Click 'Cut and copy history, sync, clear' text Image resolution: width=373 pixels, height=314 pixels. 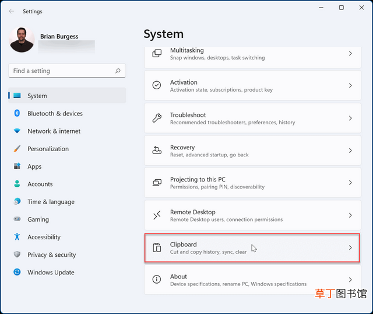208,252
